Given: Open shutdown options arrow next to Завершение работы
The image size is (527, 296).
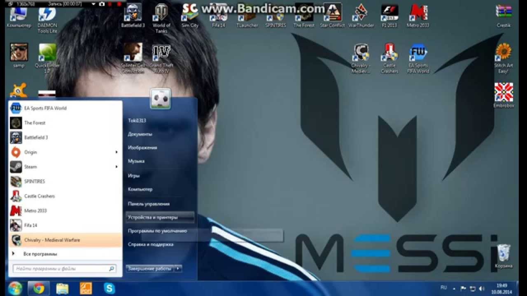Looking at the screenshot, I should [177, 268].
